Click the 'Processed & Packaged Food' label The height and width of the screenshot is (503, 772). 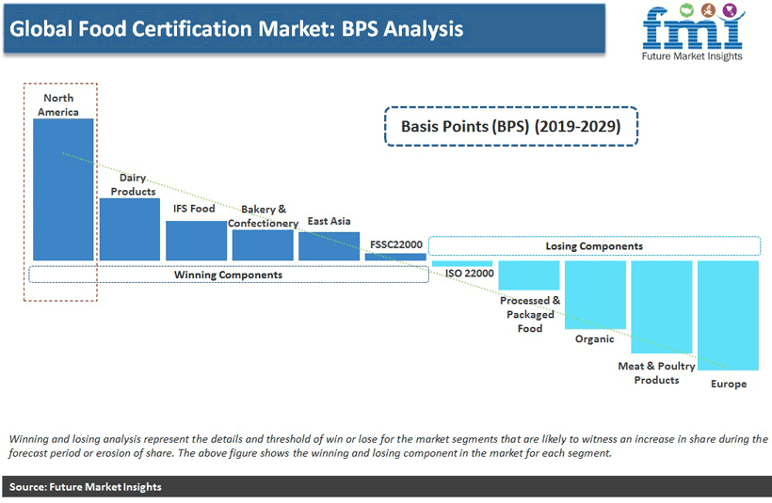click(x=530, y=314)
